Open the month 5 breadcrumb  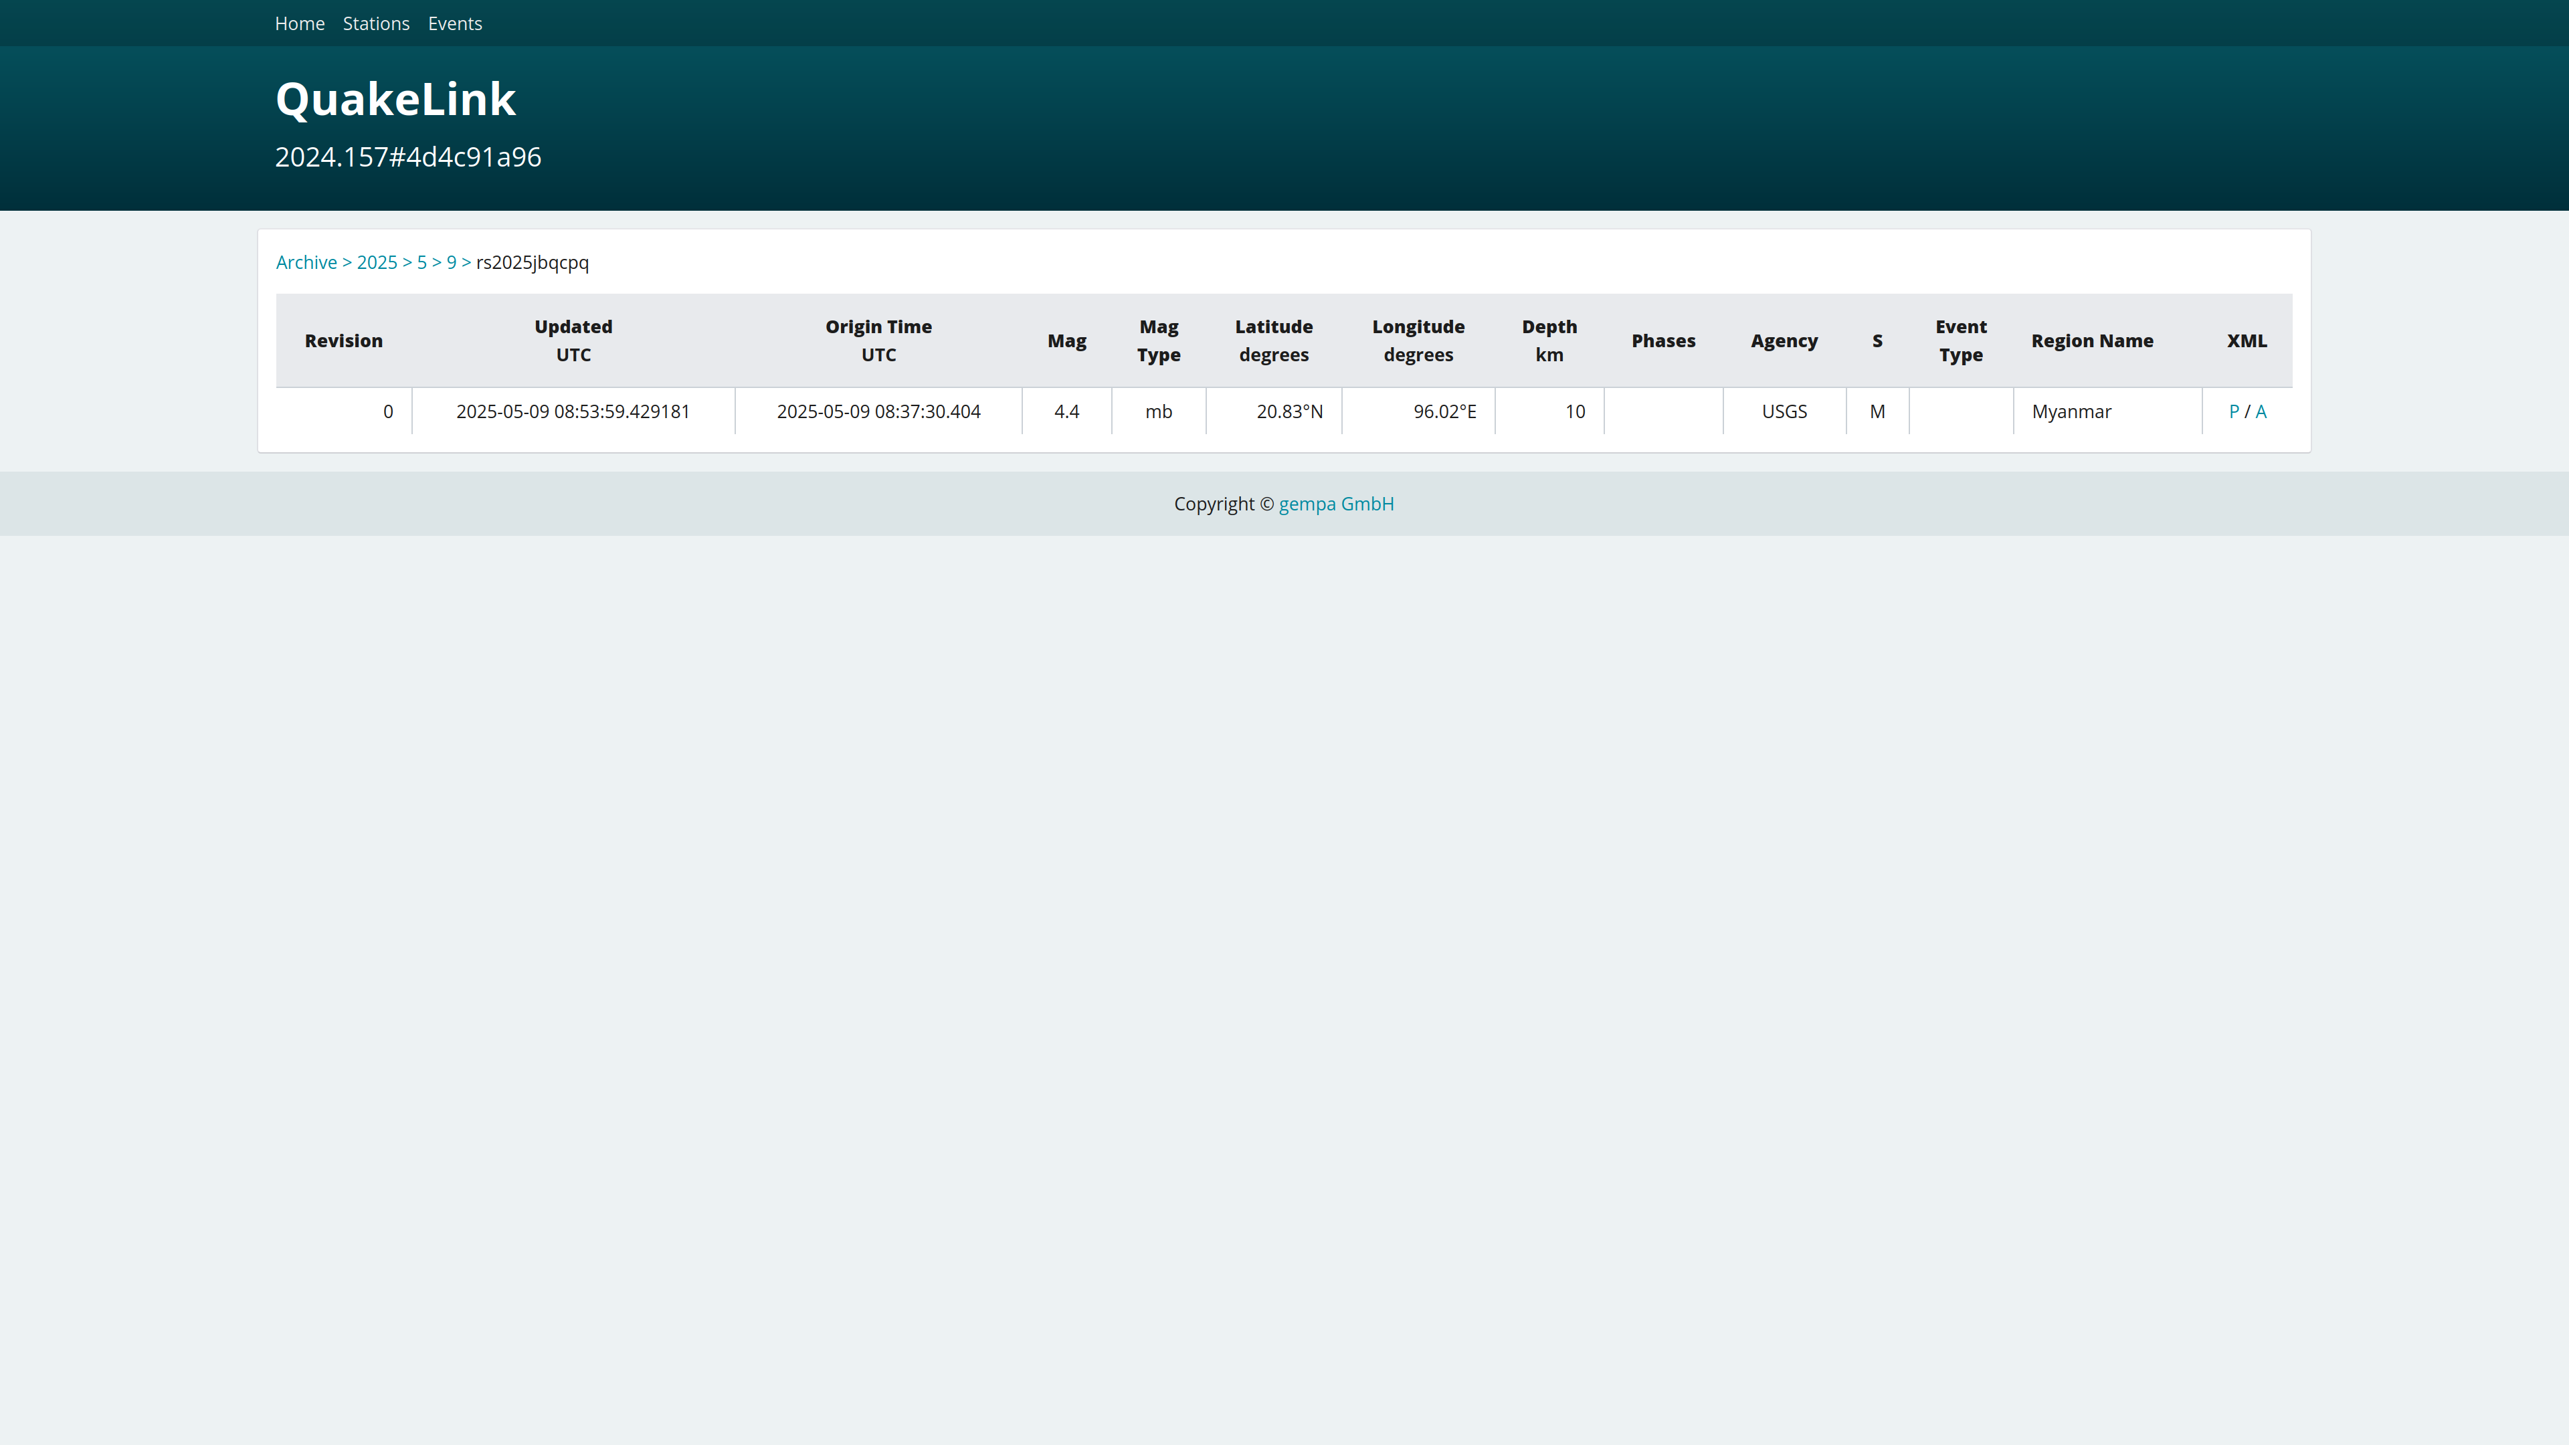pyautogui.click(x=422, y=262)
